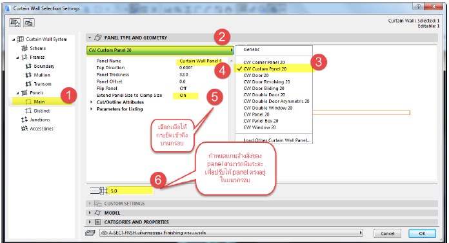The width and height of the screenshot is (449, 243).
Task: Open the CW Custom Panel 20 dropdown
Action: pyautogui.click(x=160, y=50)
